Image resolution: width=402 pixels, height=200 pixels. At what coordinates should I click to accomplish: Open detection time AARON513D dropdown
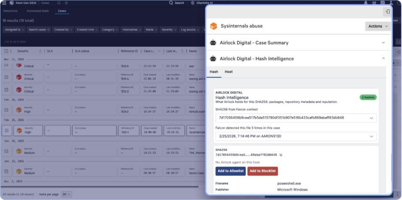tap(296, 136)
